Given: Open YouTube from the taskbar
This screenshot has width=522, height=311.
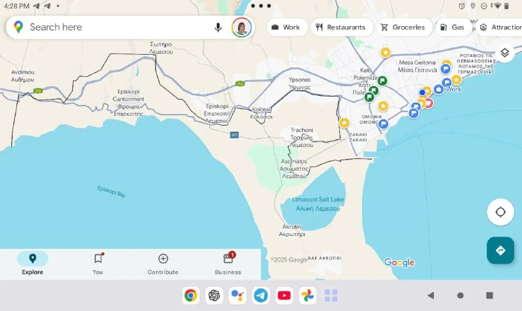Looking at the screenshot, I should [284, 295].
